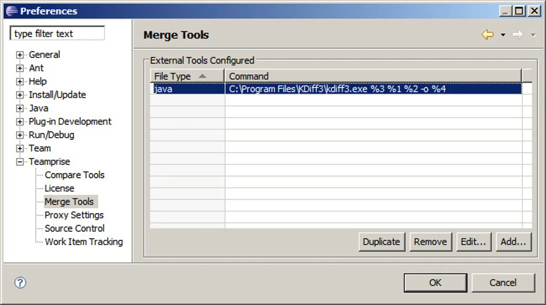Expand the Install/Update tree node

tap(20, 95)
